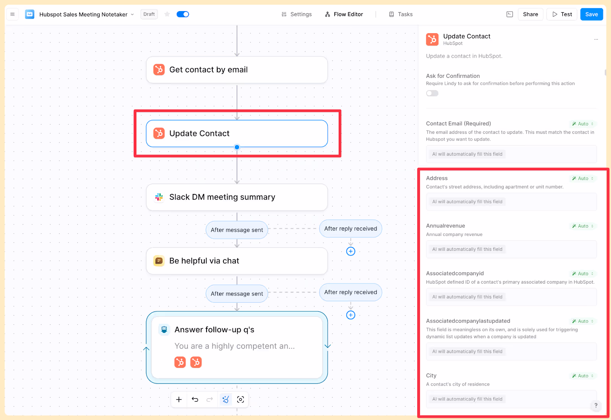Star this agent as favorite
Viewport: 611px width, 420px height.
(x=167, y=14)
